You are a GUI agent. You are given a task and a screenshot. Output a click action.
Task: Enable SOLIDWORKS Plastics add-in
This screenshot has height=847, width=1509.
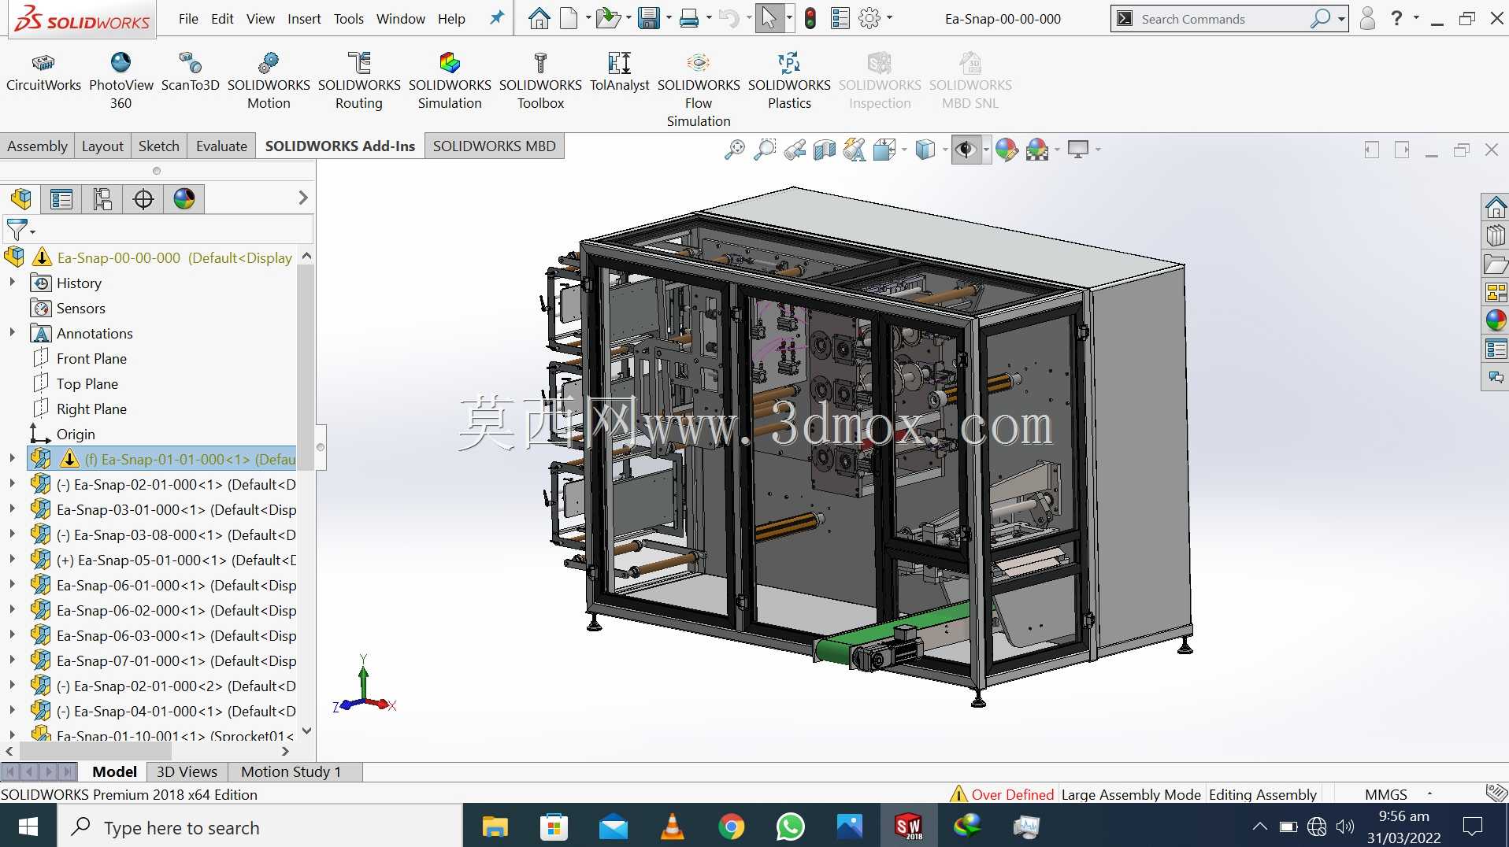(789, 81)
